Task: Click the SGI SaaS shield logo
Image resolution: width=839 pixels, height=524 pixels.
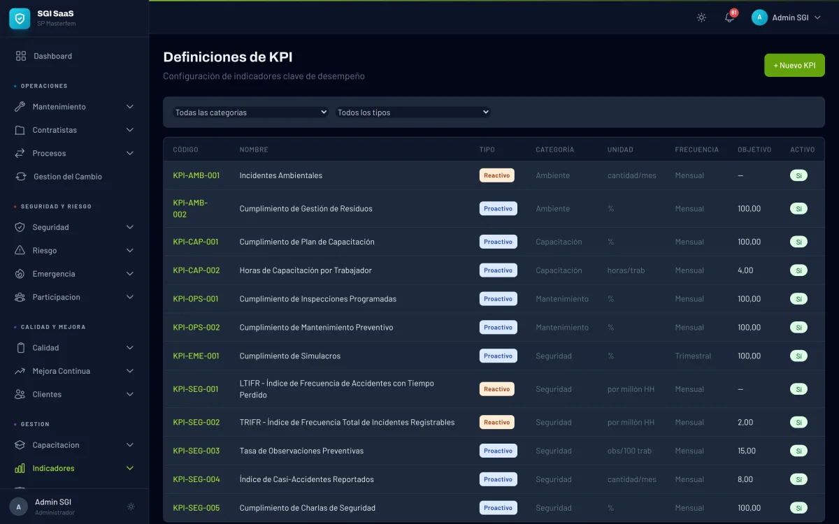Action: coord(18,18)
